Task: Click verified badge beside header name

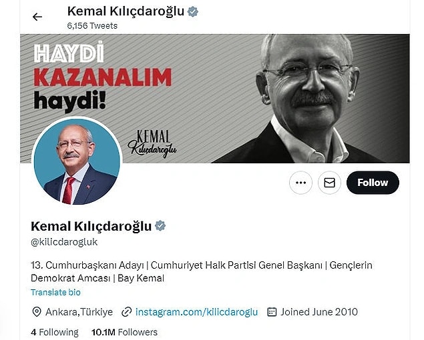Action: 193,11
